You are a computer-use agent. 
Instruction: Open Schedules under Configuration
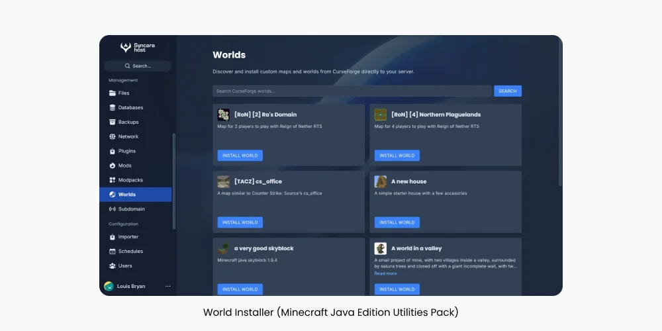136,251
